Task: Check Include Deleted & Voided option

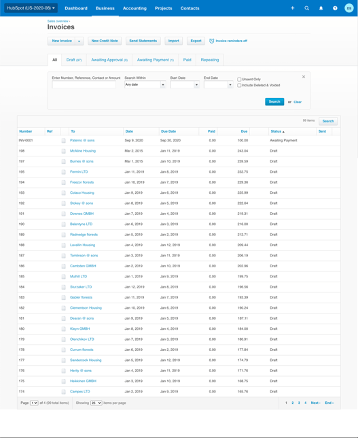Action: pos(239,86)
